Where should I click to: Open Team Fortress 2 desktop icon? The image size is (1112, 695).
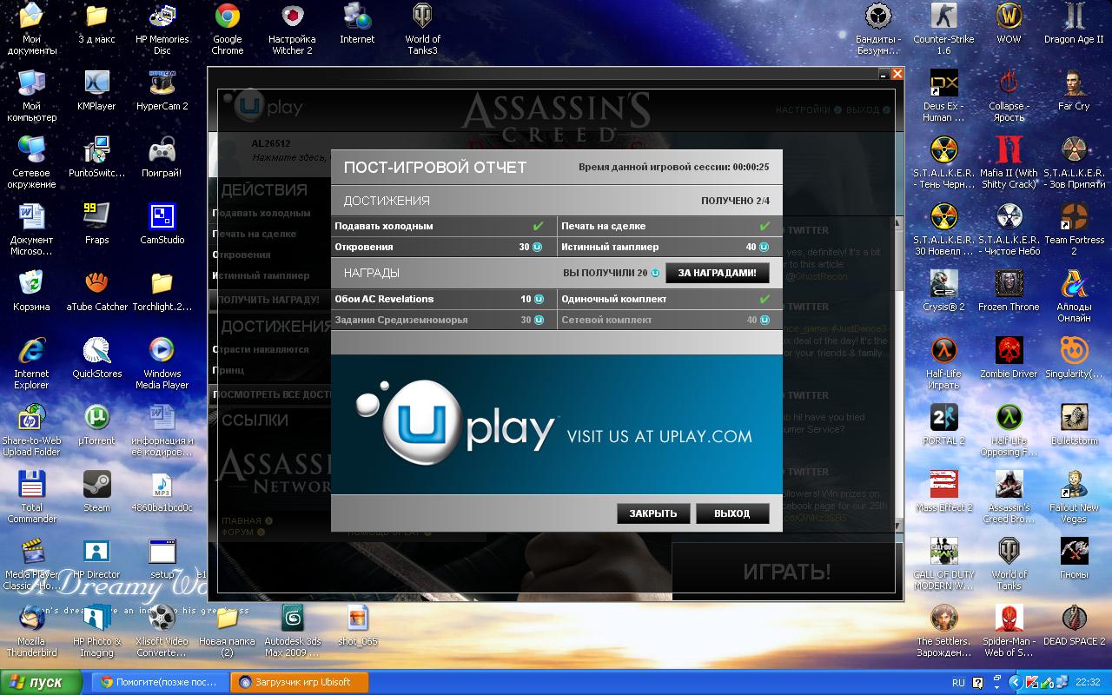tap(1074, 229)
